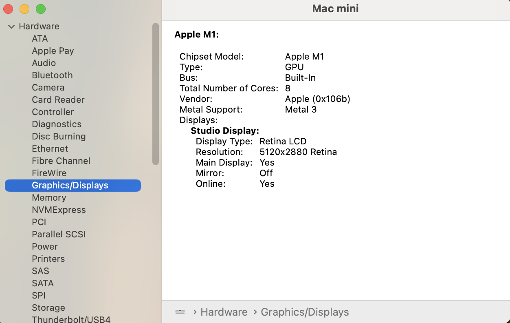Open Diagnostics in the sidebar

(57, 124)
